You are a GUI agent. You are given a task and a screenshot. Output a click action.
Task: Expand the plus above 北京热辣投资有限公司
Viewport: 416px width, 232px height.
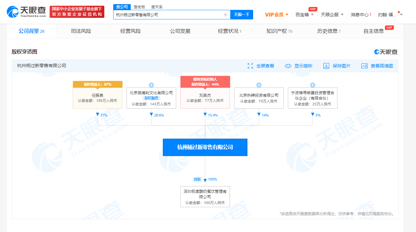tap(259, 85)
